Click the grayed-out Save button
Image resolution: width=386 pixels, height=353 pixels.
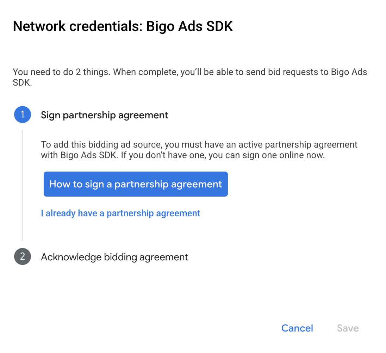point(348,328)
